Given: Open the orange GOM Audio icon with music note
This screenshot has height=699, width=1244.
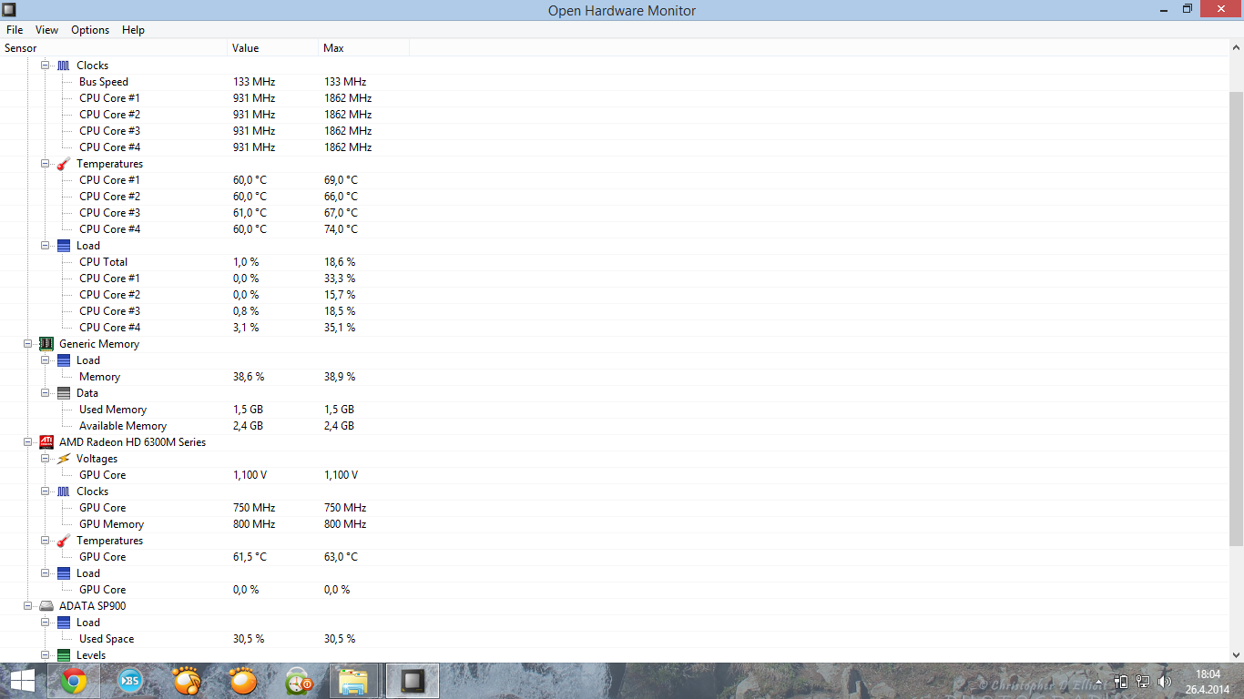Looking at the screenshot, I should click(x=187, y=681).
